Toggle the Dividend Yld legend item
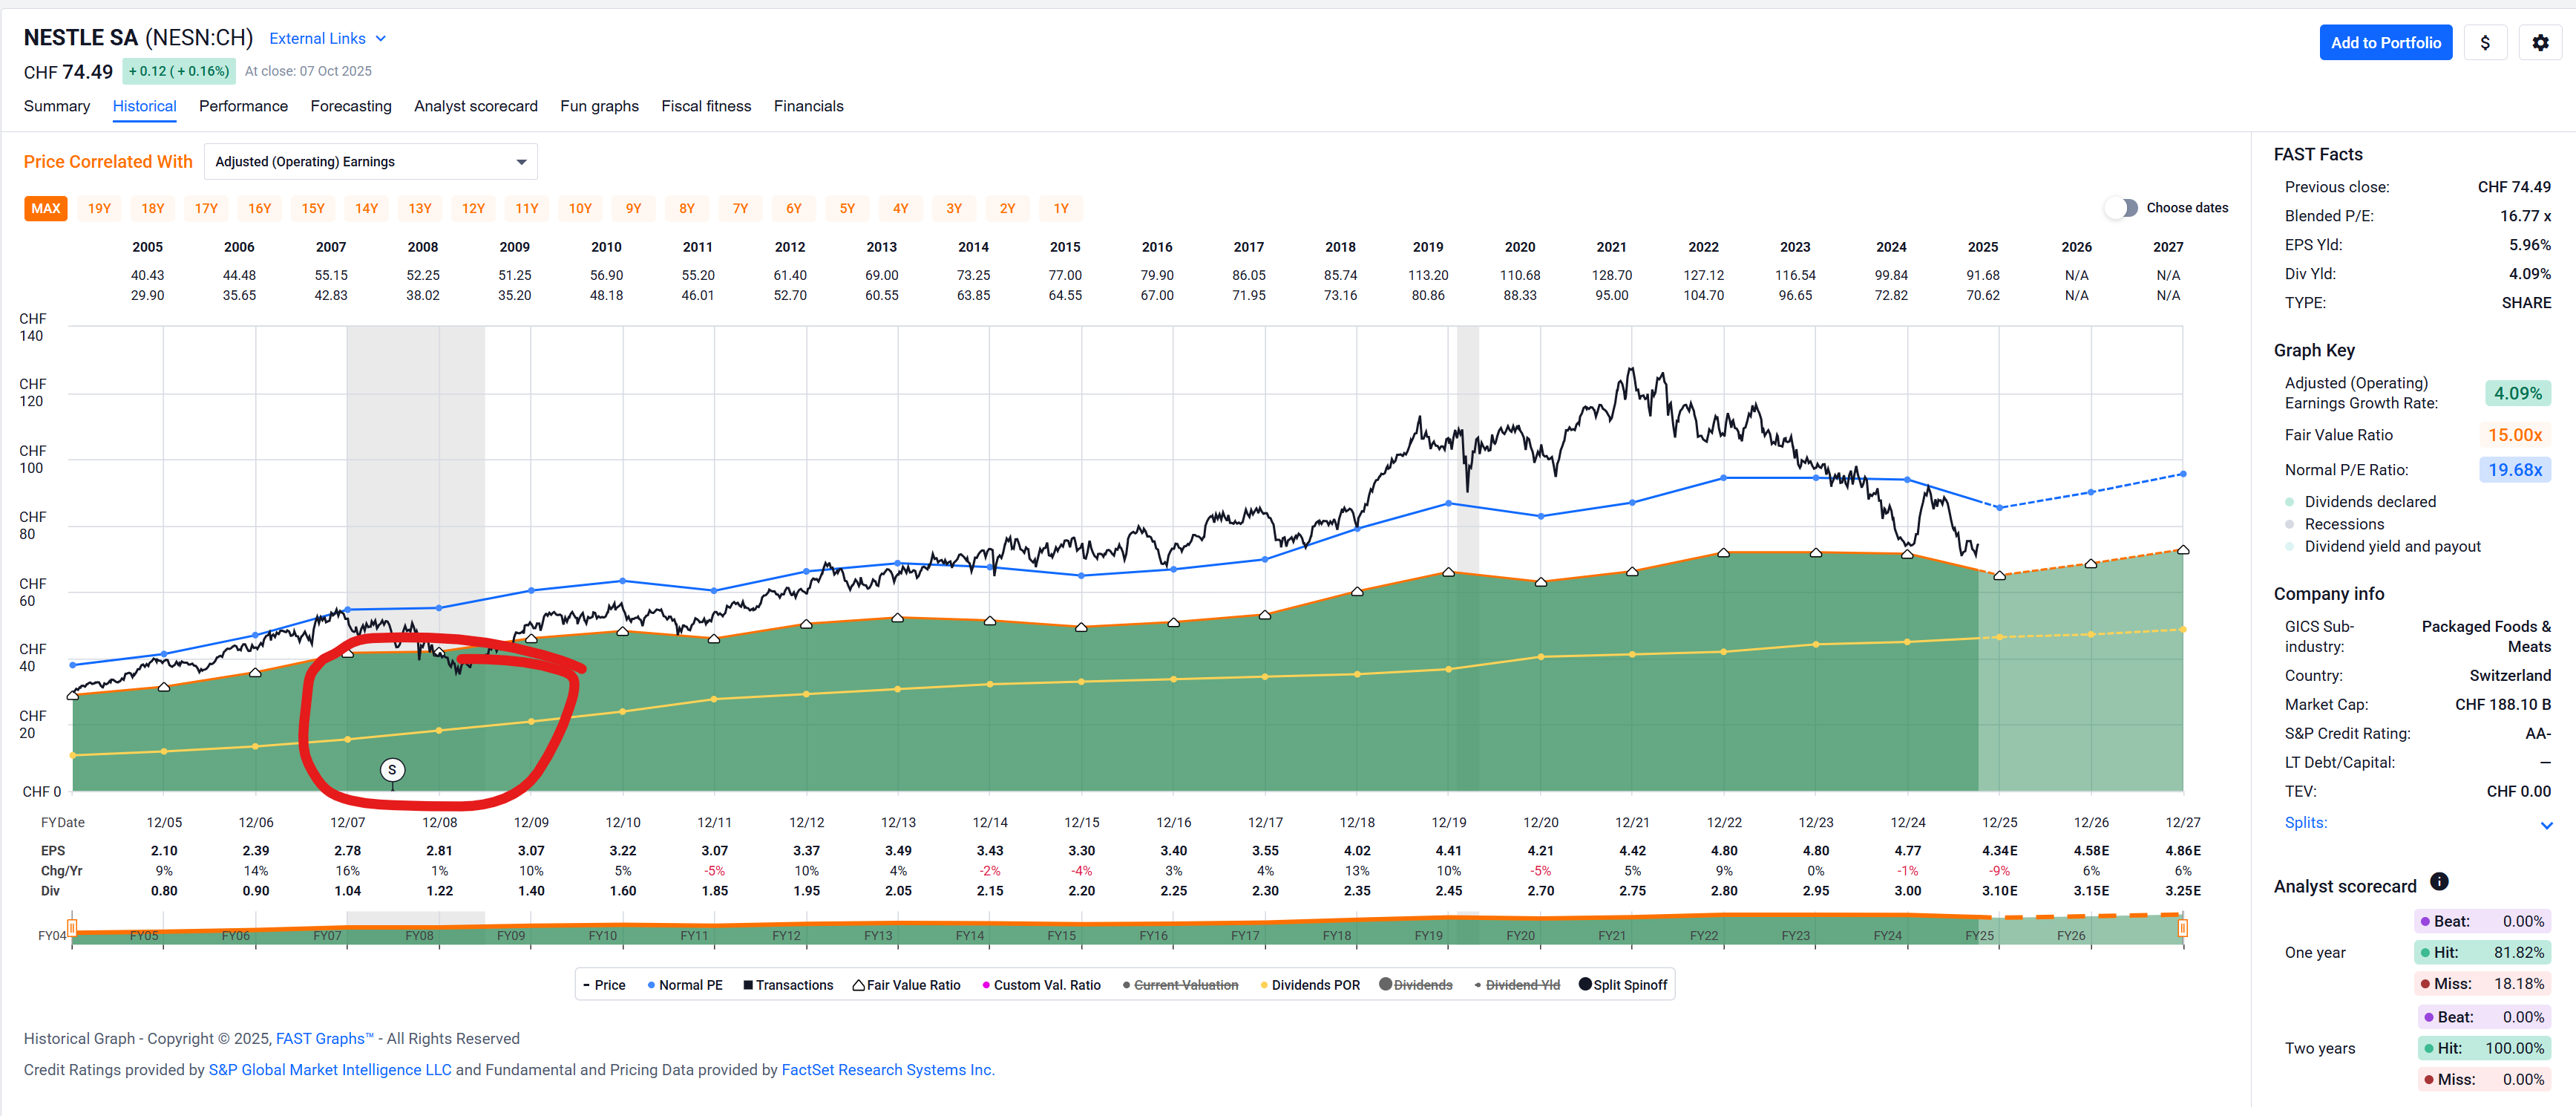 (x=1516, y=985)
